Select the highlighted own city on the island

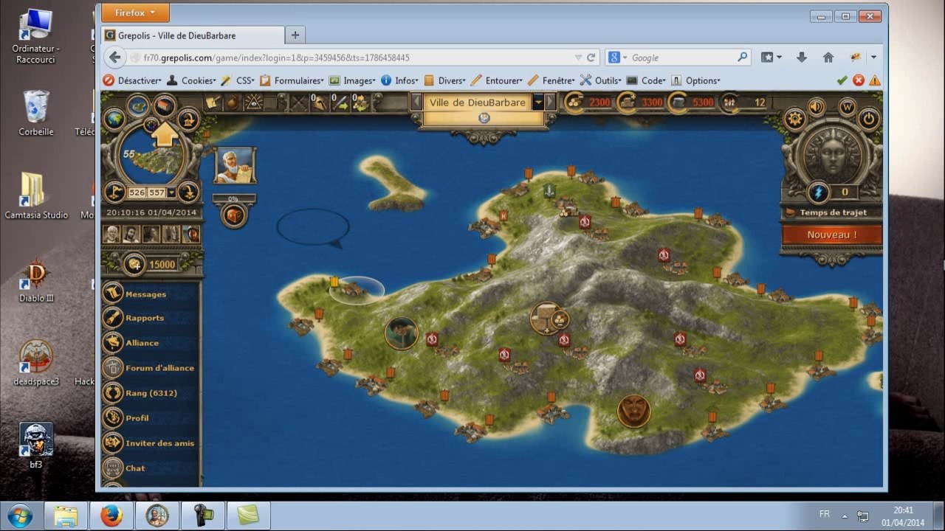(356, 290)
